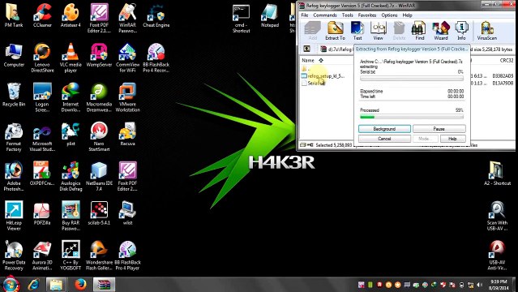Open Scan With USB-AV desktop icon
This screenshot has width=518, height=292.
[x=497, y=215]
